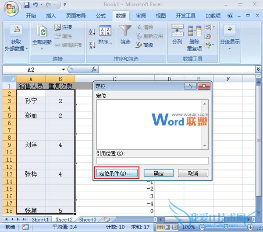
Task: Select the 公式 ribbon tab
Action: pos(101,16)
